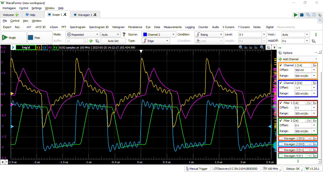
Task: Open the Source Channel 2 dropdown
Action: point(158,34)
